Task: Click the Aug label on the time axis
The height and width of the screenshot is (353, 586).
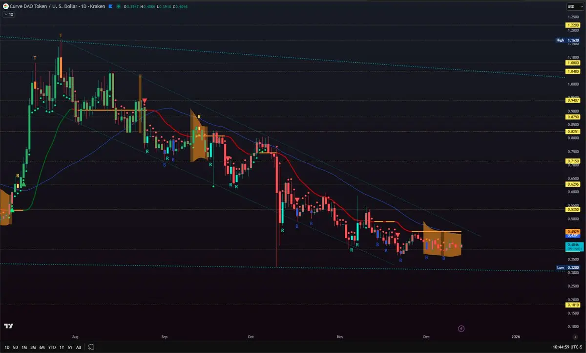Action: (x=75, y=337)
